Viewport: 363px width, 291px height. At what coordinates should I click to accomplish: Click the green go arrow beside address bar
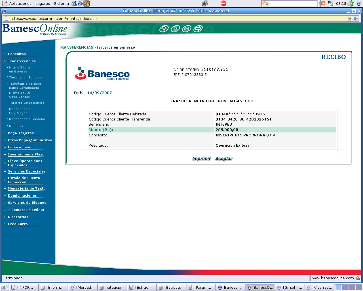[x=356, y=18]
